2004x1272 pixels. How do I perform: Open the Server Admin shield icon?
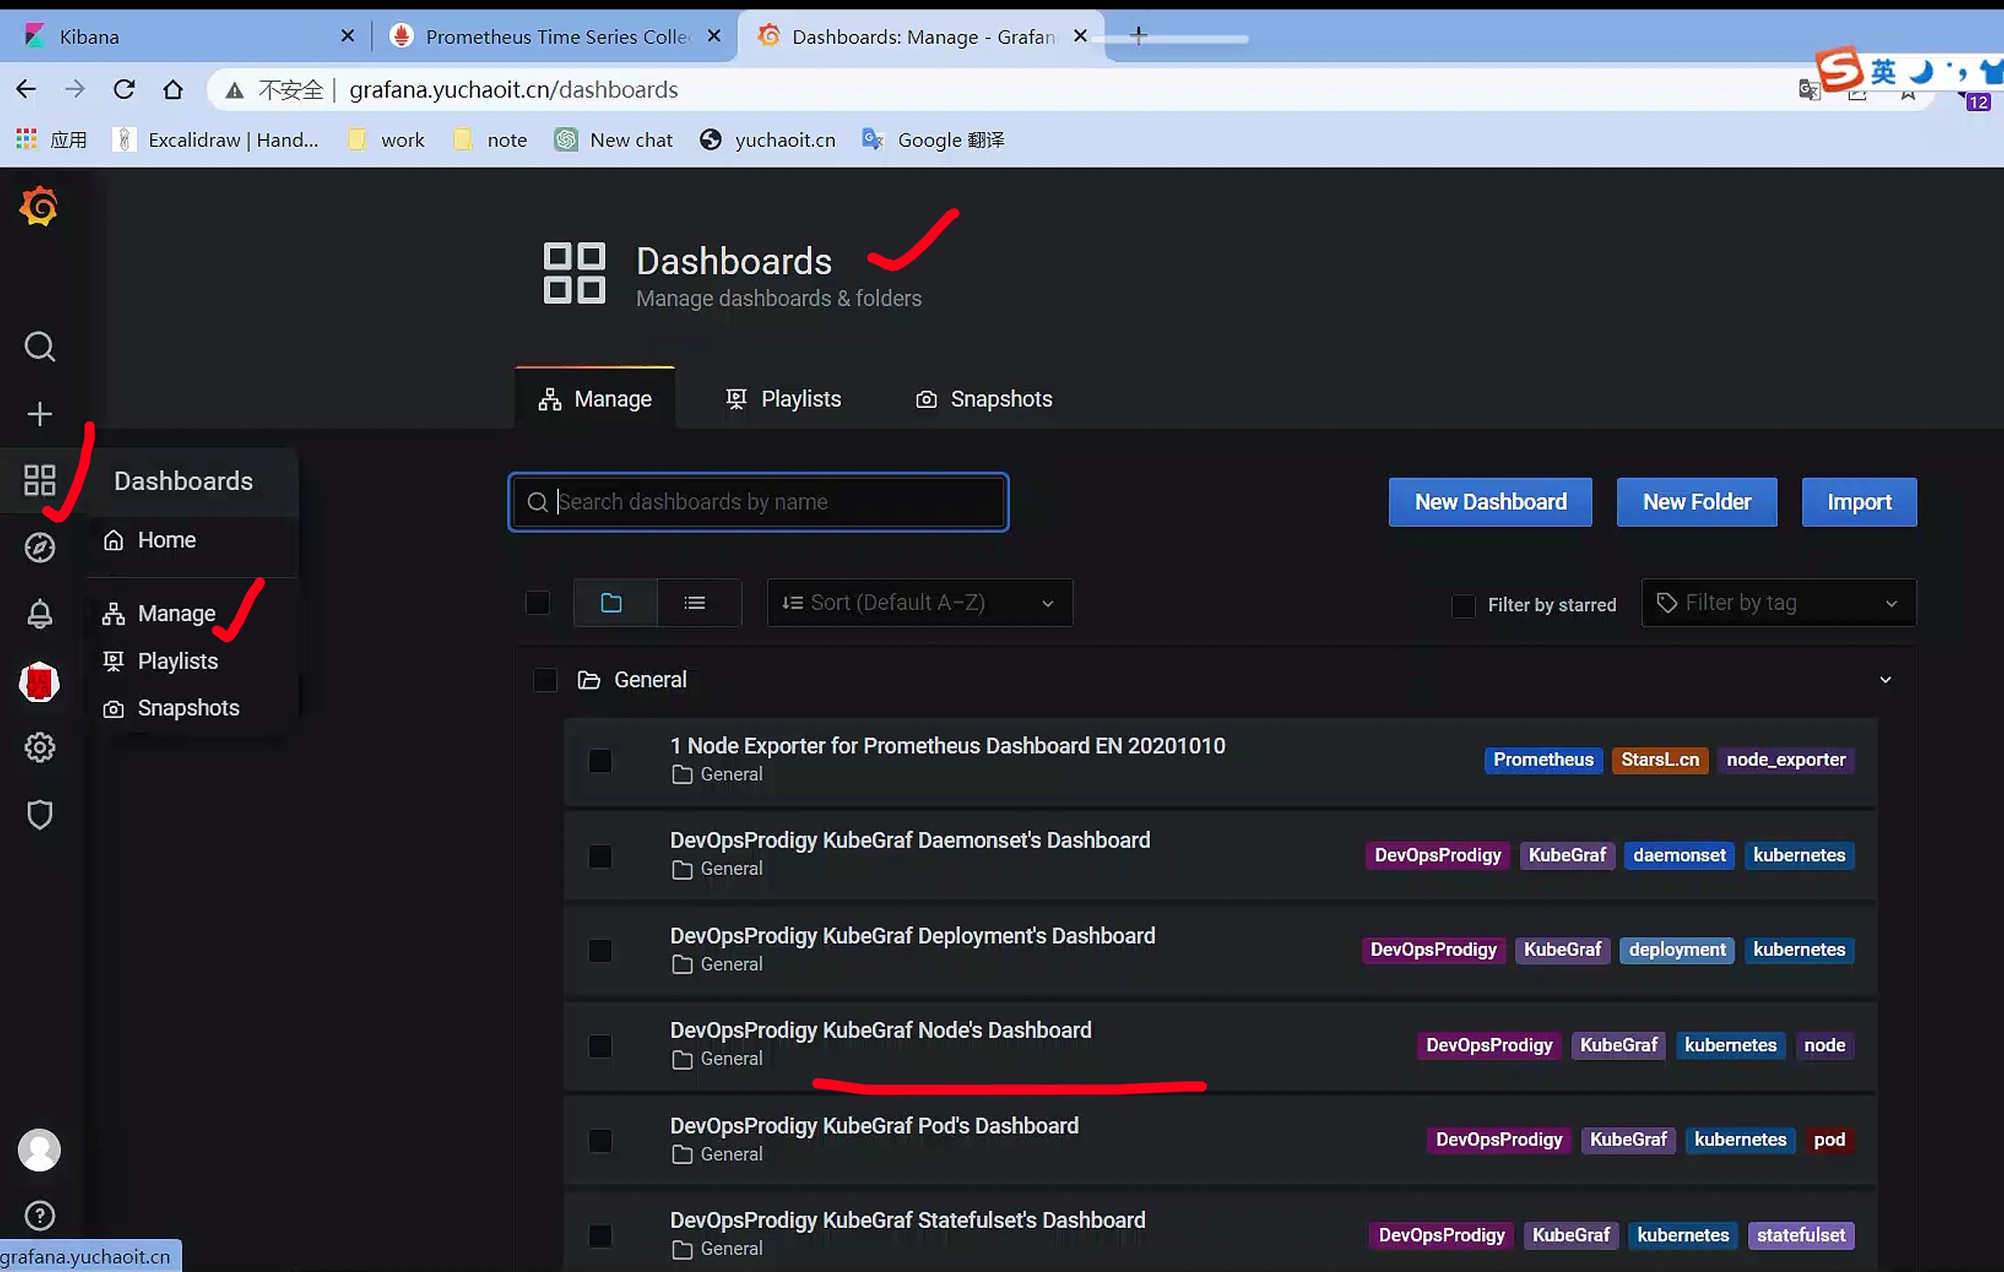click(x=39, y=814)
